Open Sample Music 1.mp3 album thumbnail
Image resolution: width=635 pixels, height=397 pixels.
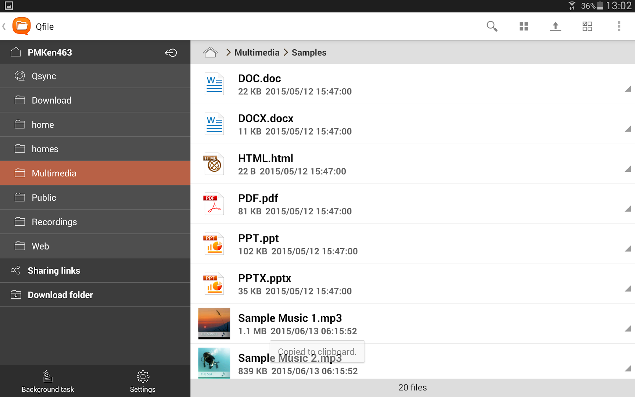pos(214,323)
